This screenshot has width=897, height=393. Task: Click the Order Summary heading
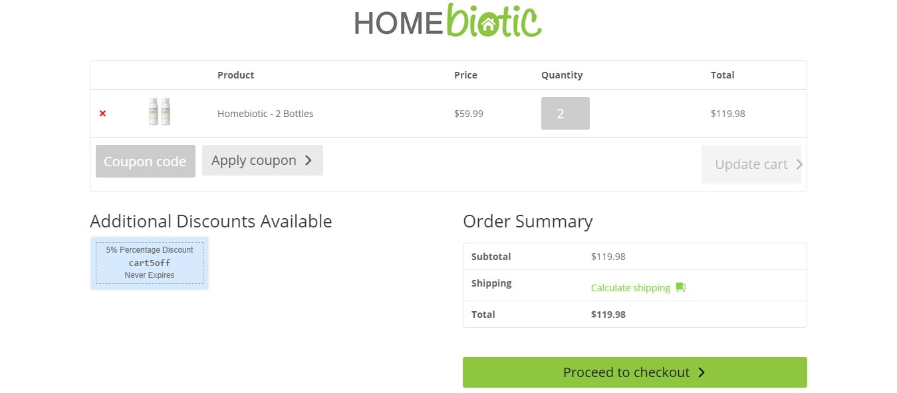click(x=528, y=221)
